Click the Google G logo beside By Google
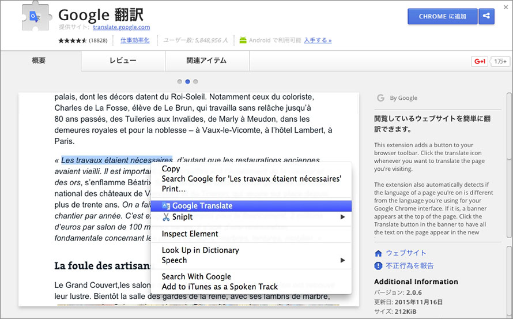Image resolution: width=513 pixels, height=319 pixels. tap(380, 98)
